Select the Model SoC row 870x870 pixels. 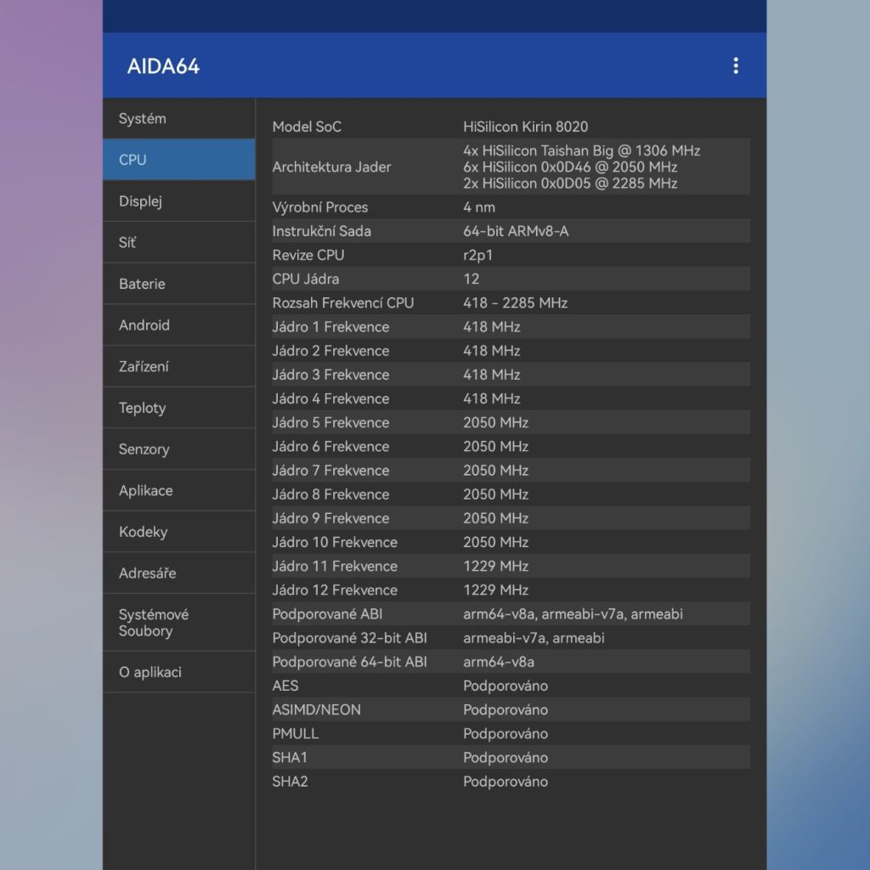[x=510, y=127]
